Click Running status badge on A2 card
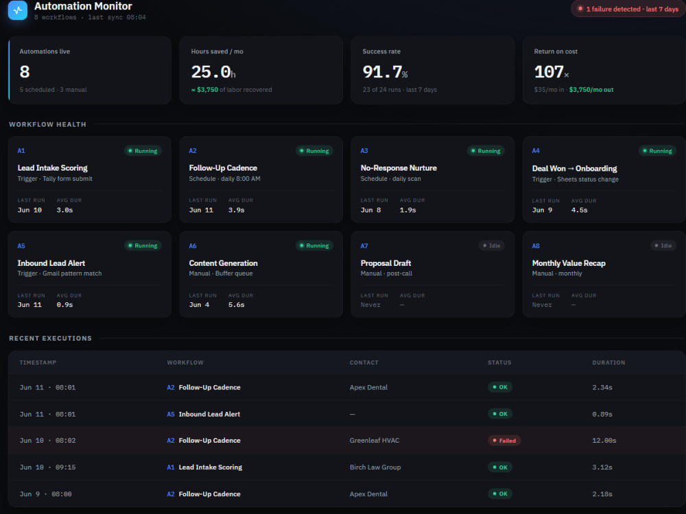This screenshot has height=514, width=686. 314,151
